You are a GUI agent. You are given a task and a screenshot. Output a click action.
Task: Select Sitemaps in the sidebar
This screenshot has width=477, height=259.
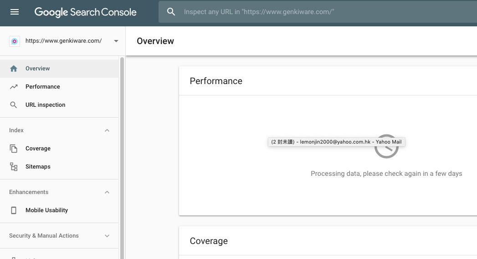click(x=59, y=167)
